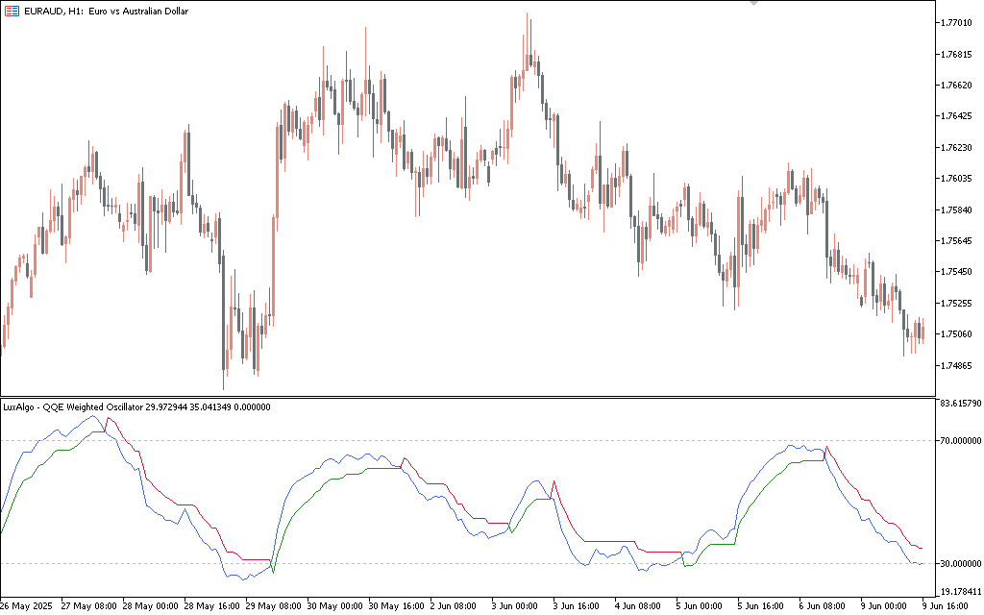
Task: Click the 26 May 2025 date label
Action: pyautogui.click(x=27, y=606)
